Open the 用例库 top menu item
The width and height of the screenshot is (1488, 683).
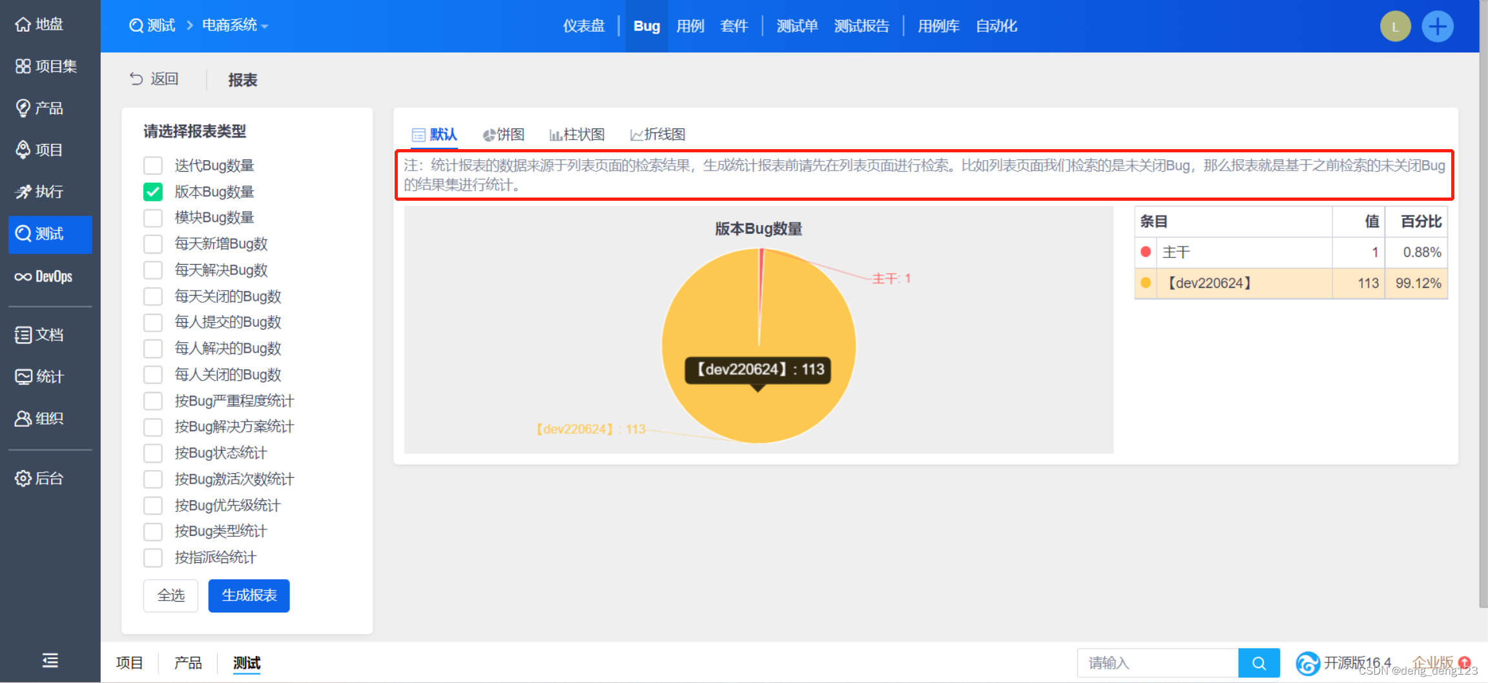[938, 26]
